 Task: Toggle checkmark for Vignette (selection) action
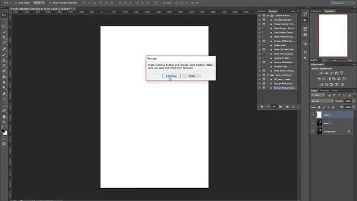(x=259, y=20)
